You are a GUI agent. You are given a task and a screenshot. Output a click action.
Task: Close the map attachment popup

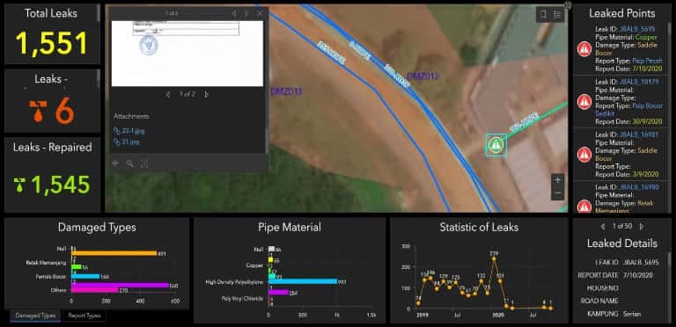(x=260, y=14)
